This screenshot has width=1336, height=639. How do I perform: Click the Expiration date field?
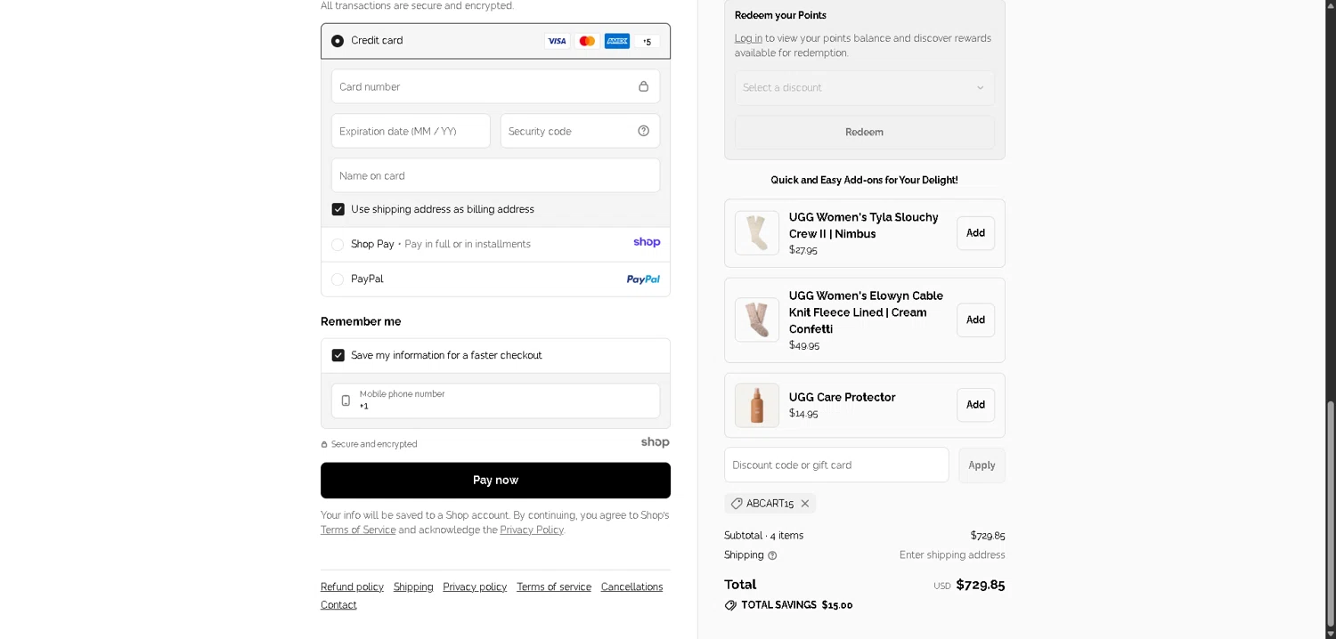411,131
